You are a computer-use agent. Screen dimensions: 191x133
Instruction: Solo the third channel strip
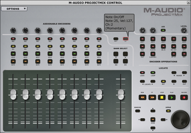pos(38,54)
